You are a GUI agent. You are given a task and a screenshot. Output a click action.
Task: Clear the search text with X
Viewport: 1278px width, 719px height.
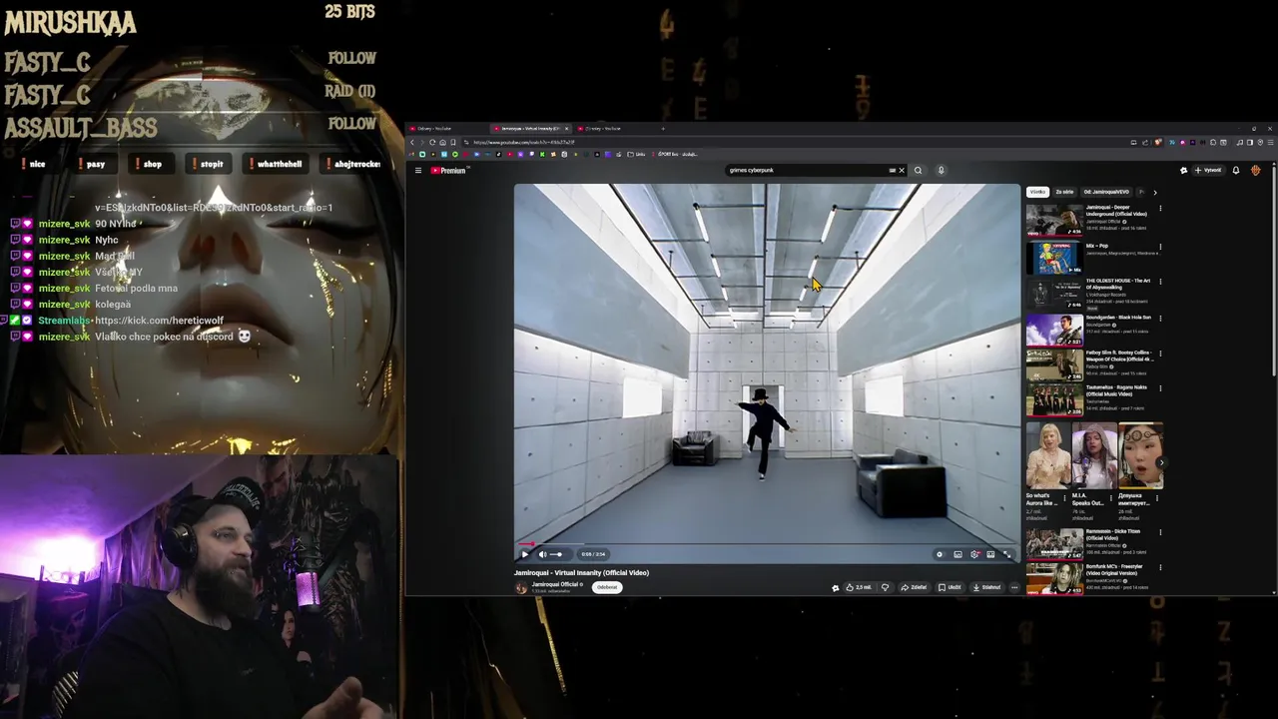tap(901, 171)
